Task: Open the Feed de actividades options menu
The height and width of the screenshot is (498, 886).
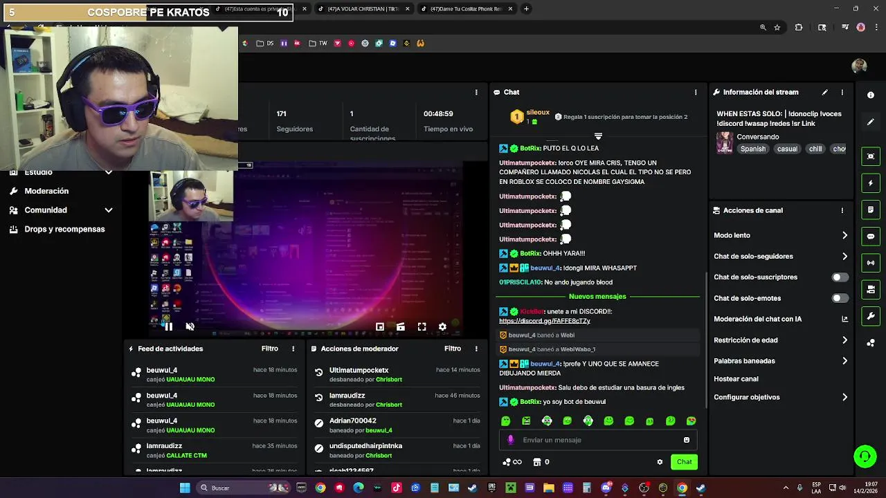Action: point(293,349)
